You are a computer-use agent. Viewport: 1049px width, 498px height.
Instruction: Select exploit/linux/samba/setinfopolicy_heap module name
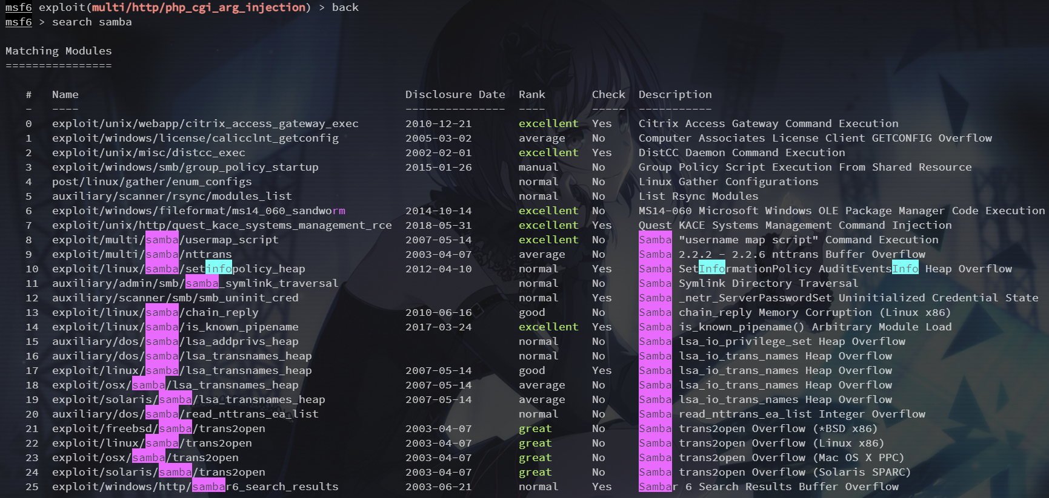coord(179,269)
